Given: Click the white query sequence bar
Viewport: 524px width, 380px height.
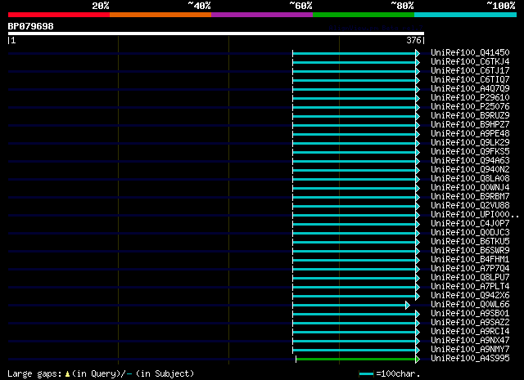Looking at the screenshot, I should (216, 34).
